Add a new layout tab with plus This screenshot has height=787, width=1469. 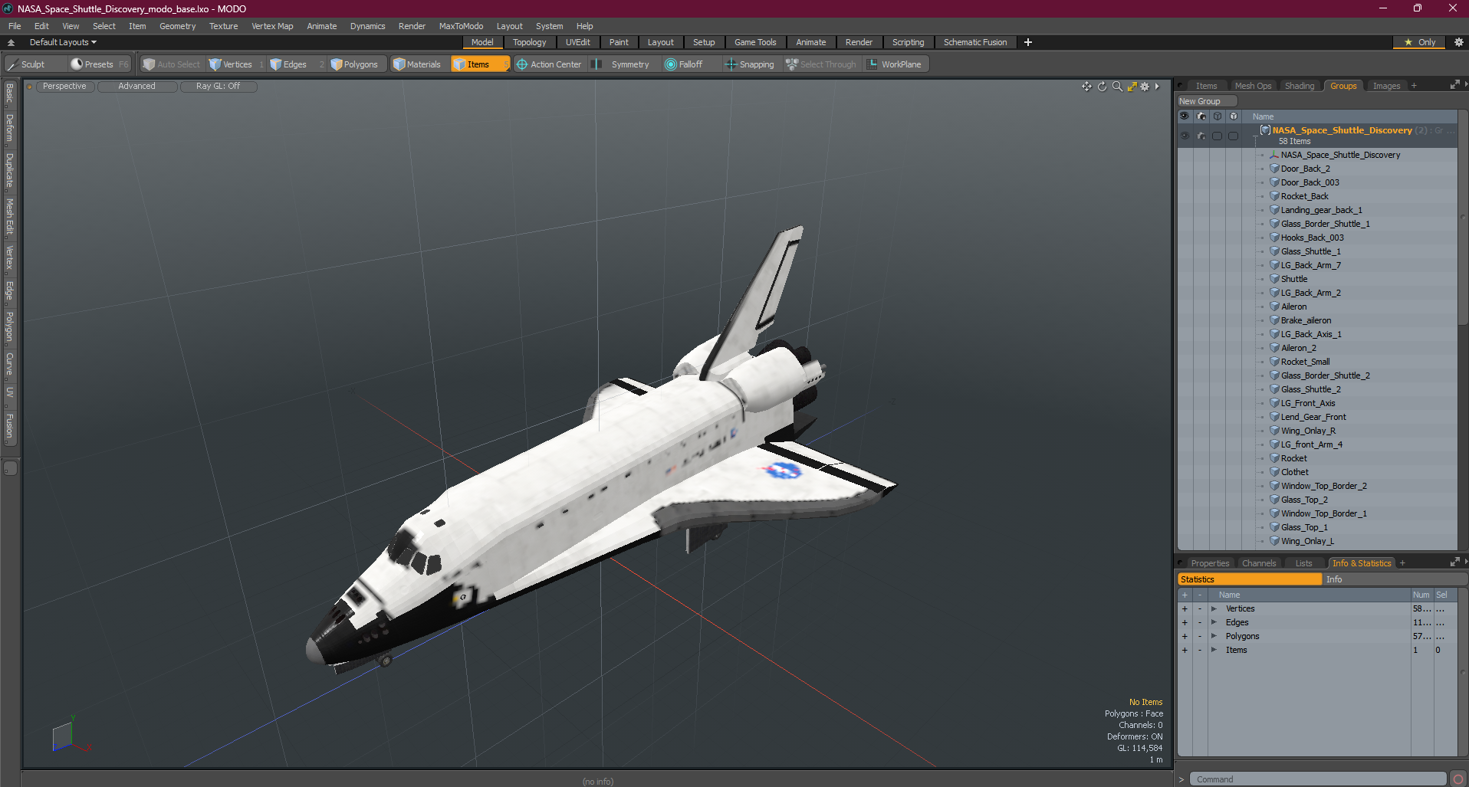(1028, 42)
